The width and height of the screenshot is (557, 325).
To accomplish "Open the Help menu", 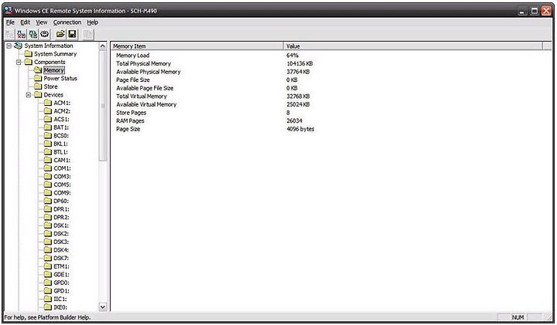I will click(92, 22).
